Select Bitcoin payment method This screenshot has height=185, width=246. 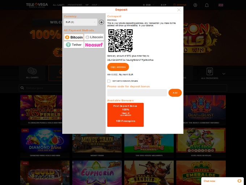[x=74, y=37]
